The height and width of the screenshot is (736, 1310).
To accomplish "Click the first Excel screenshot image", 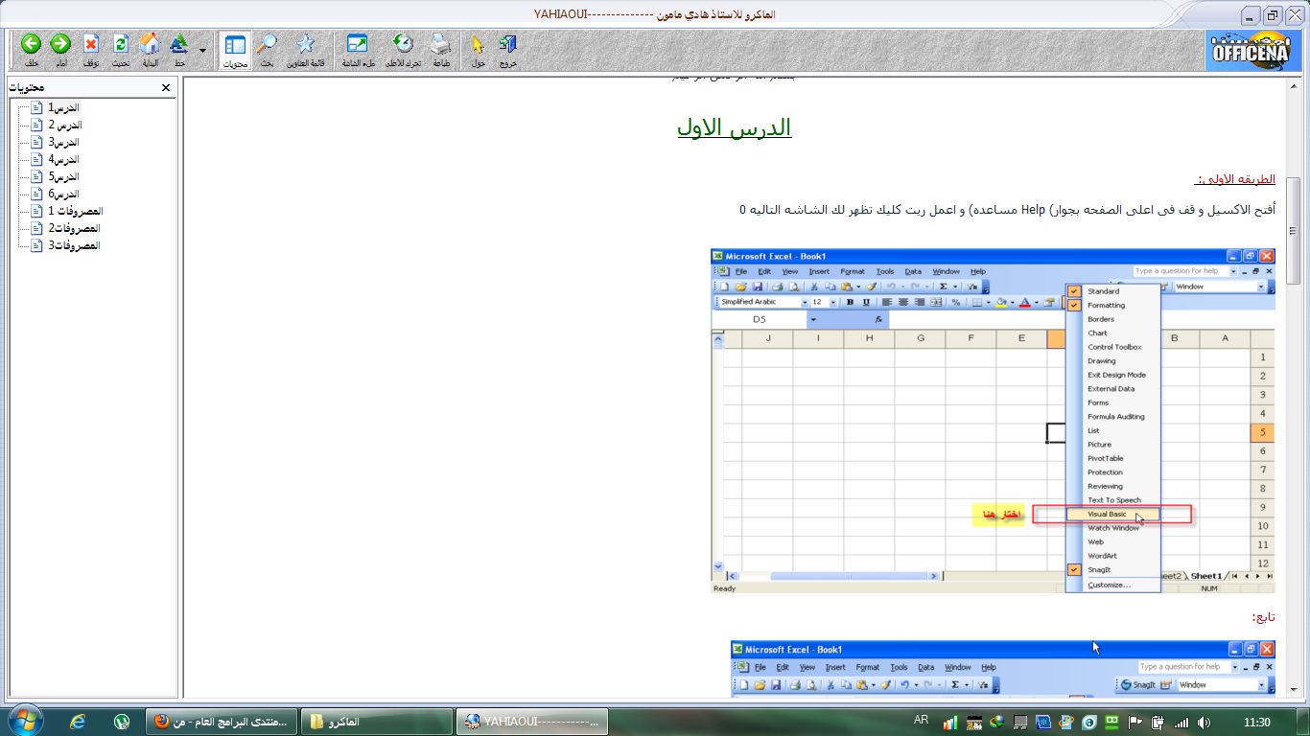I will 993,421.
